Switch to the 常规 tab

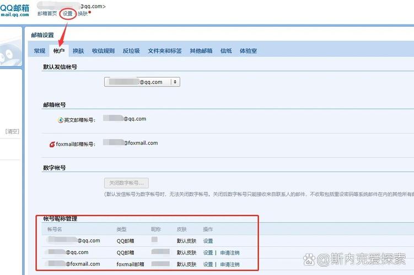coord(40,51)
